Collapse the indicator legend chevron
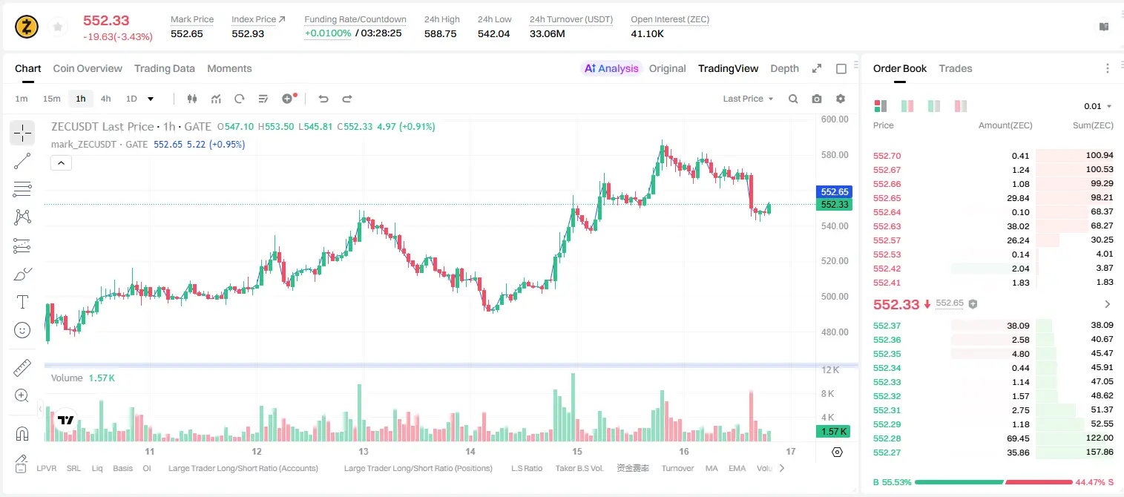Viewport: 1124px width, 497px height. (61, 163)
